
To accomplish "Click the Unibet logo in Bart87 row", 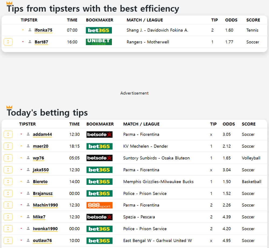I will click(x=99, y=42).
